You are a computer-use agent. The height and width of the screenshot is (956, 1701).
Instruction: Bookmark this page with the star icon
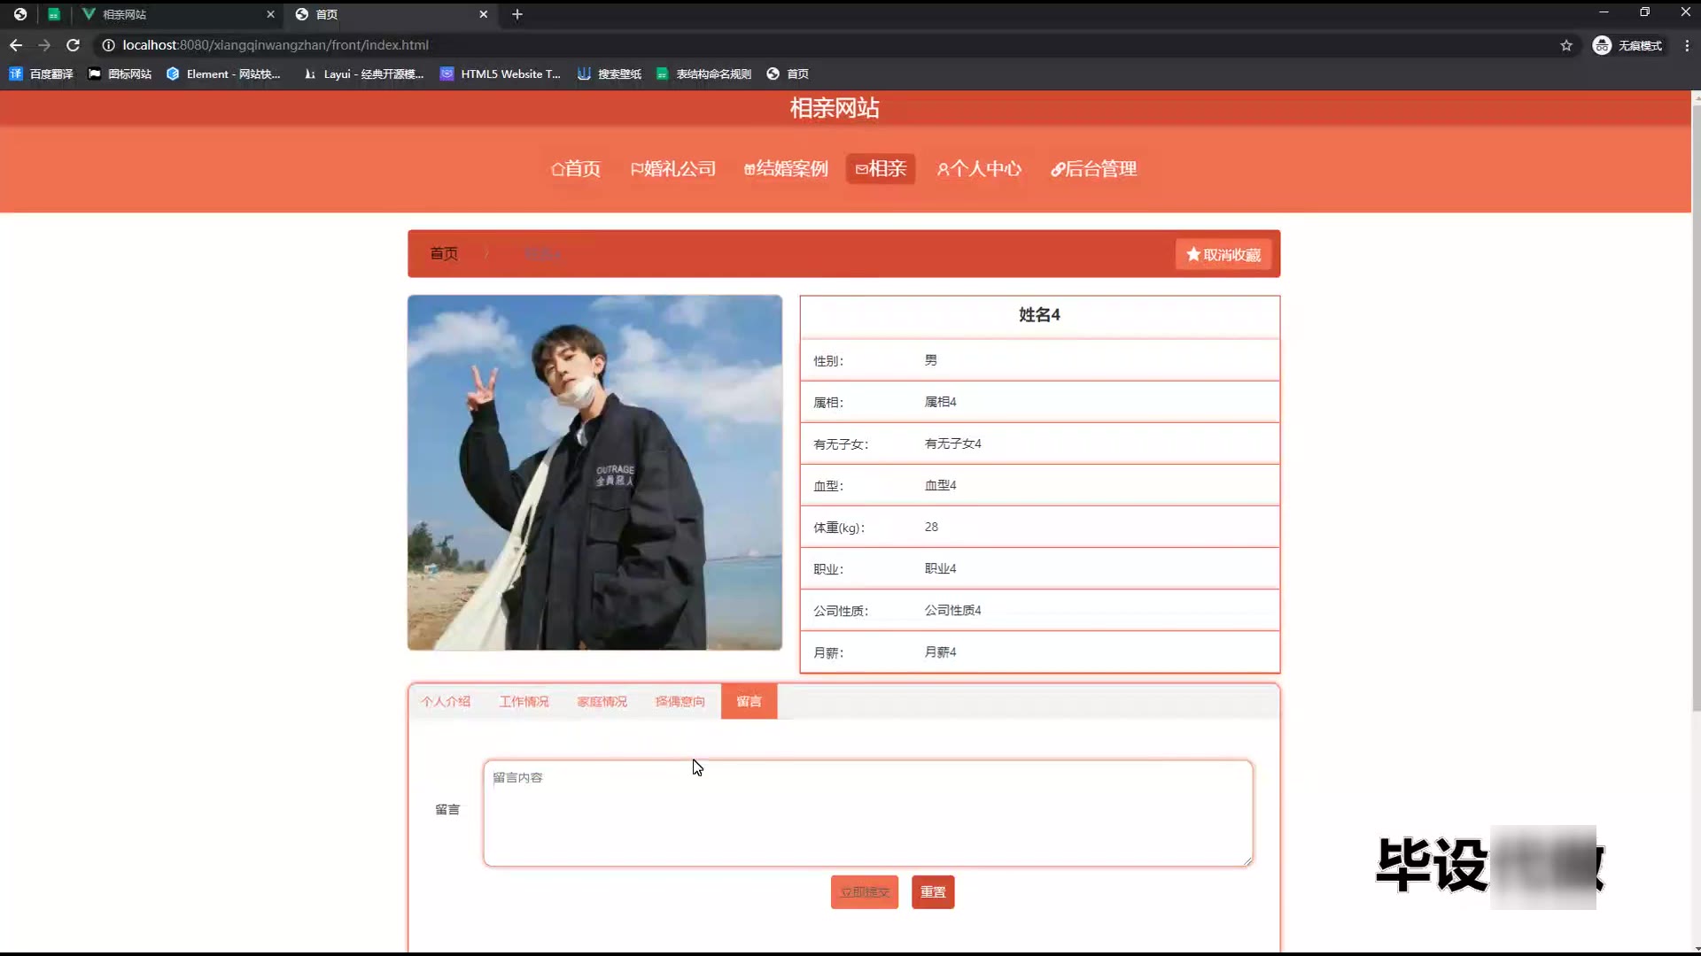(x=1566, y=45)
